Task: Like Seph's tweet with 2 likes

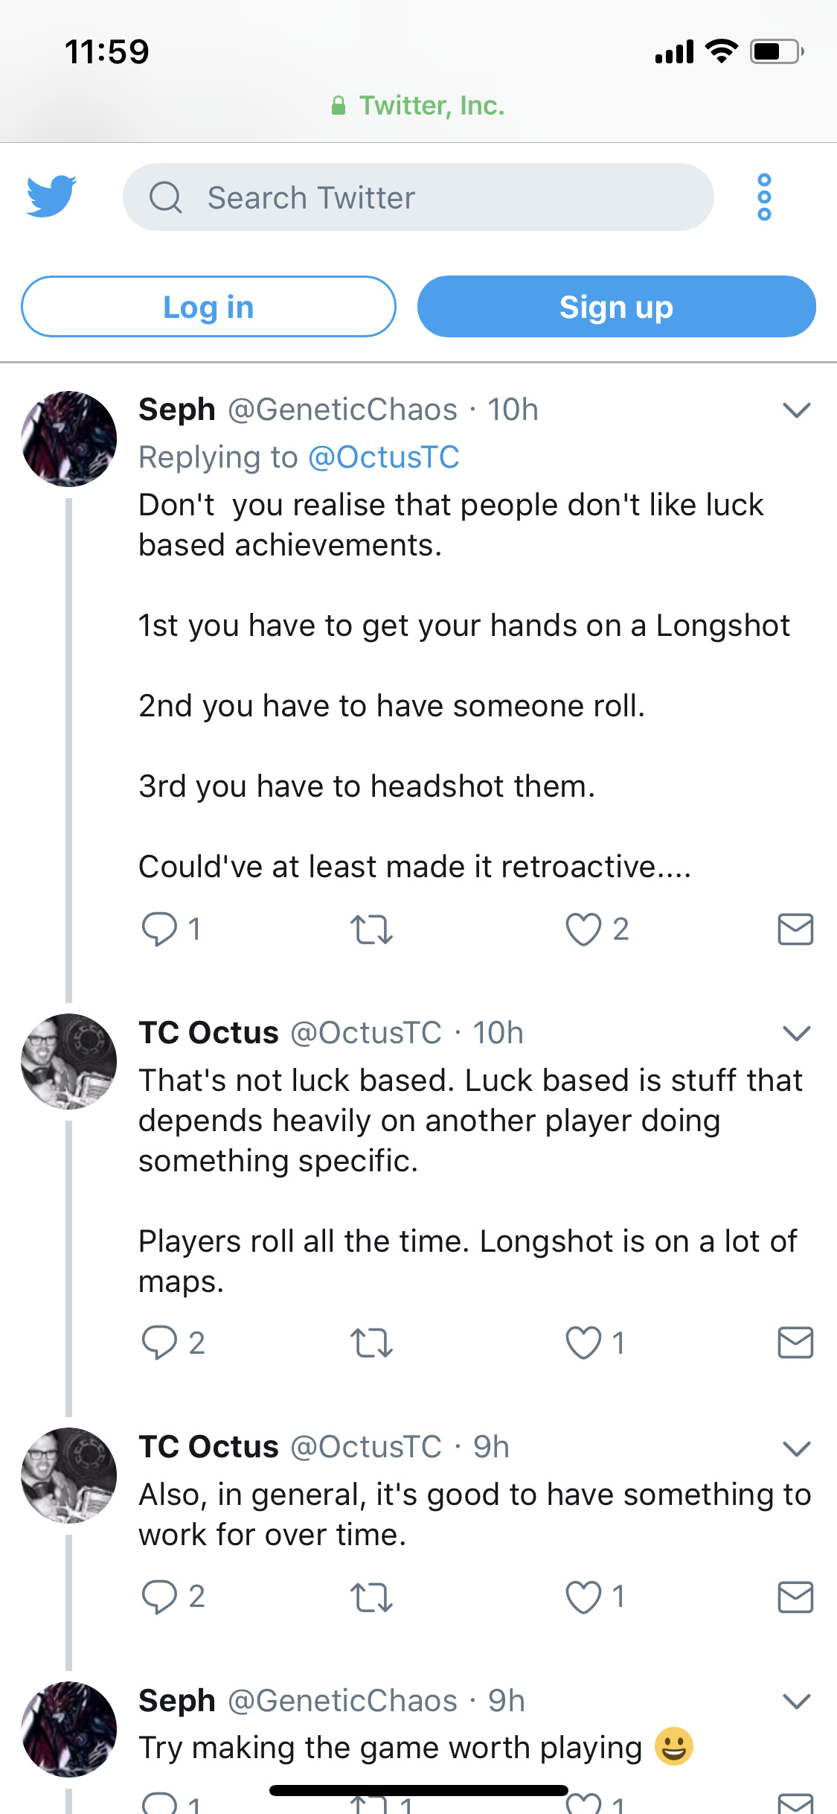Action: 583,929
